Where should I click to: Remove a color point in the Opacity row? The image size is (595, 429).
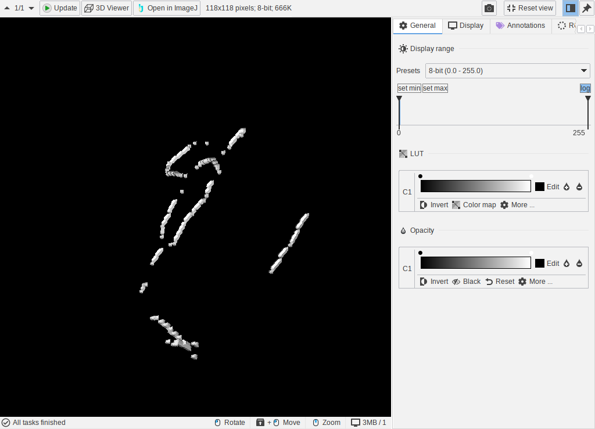pyautogui.click(x=579, y=264)
